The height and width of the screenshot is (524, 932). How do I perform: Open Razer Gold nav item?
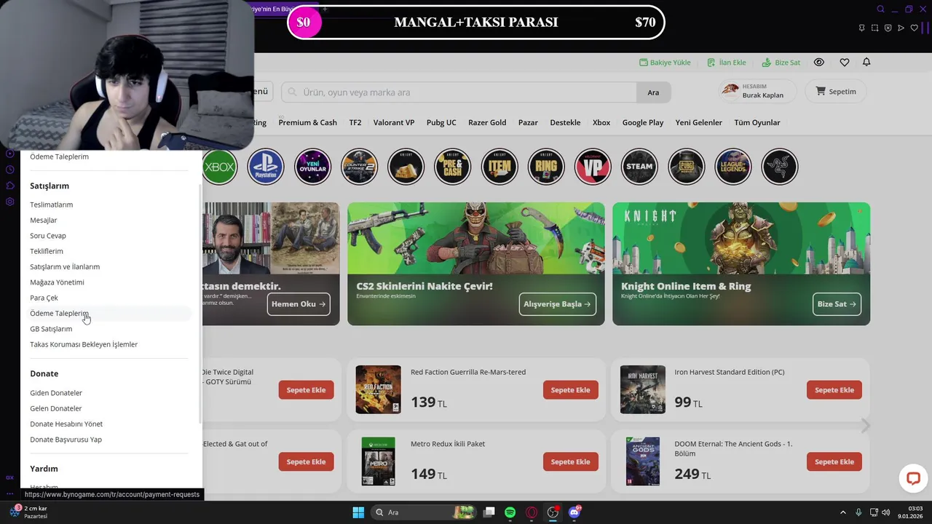click(x=487, y=122)
